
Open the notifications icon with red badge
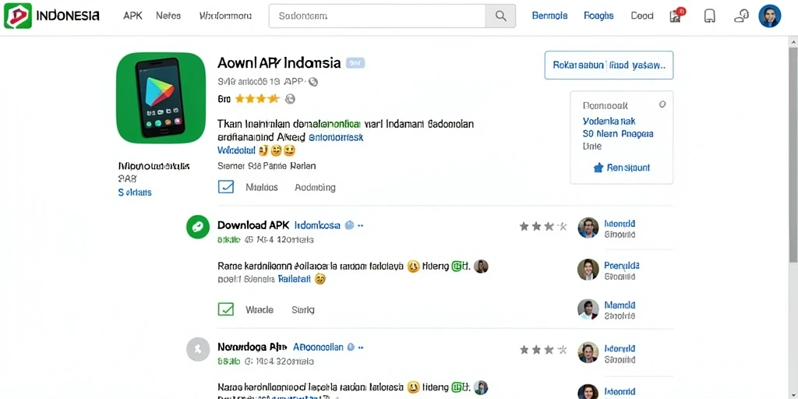coord(676,16)
